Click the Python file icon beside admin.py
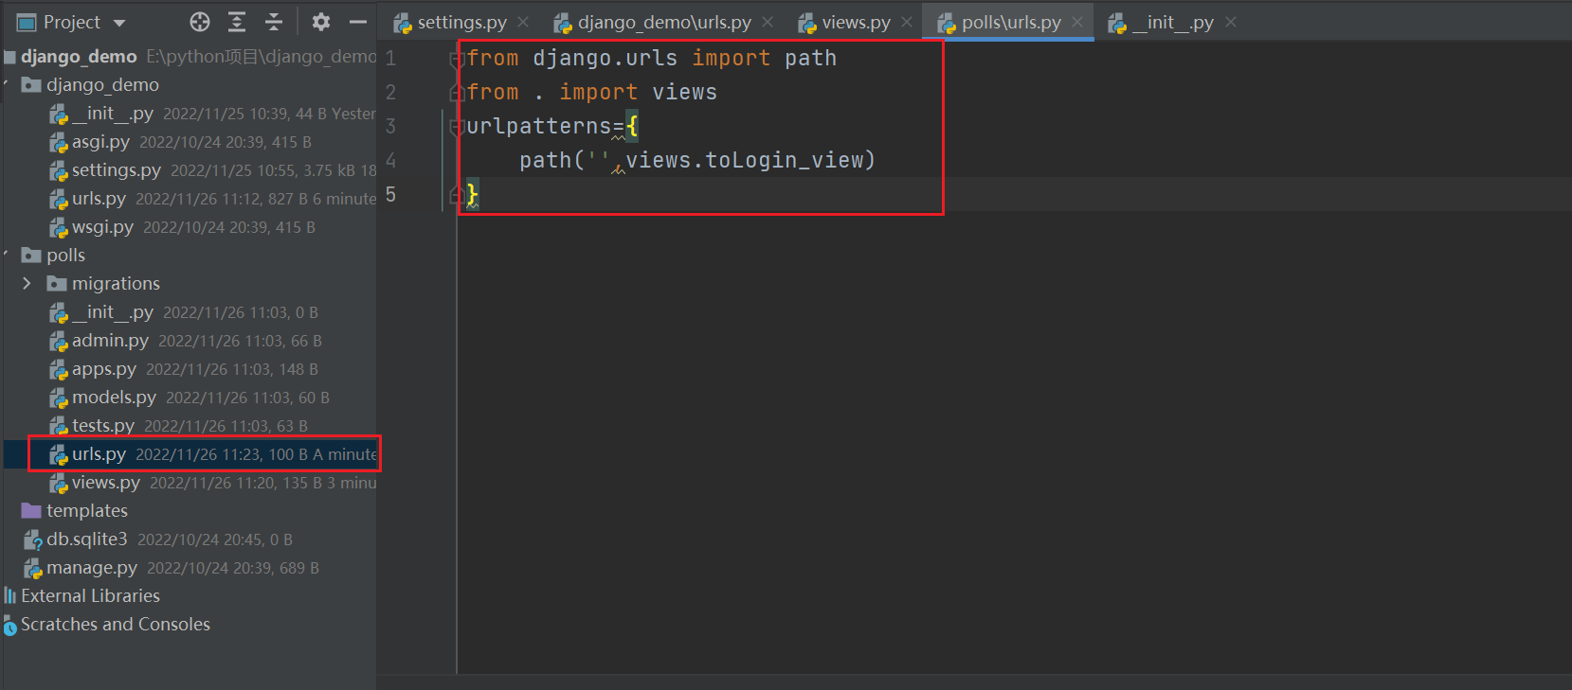 58,342
